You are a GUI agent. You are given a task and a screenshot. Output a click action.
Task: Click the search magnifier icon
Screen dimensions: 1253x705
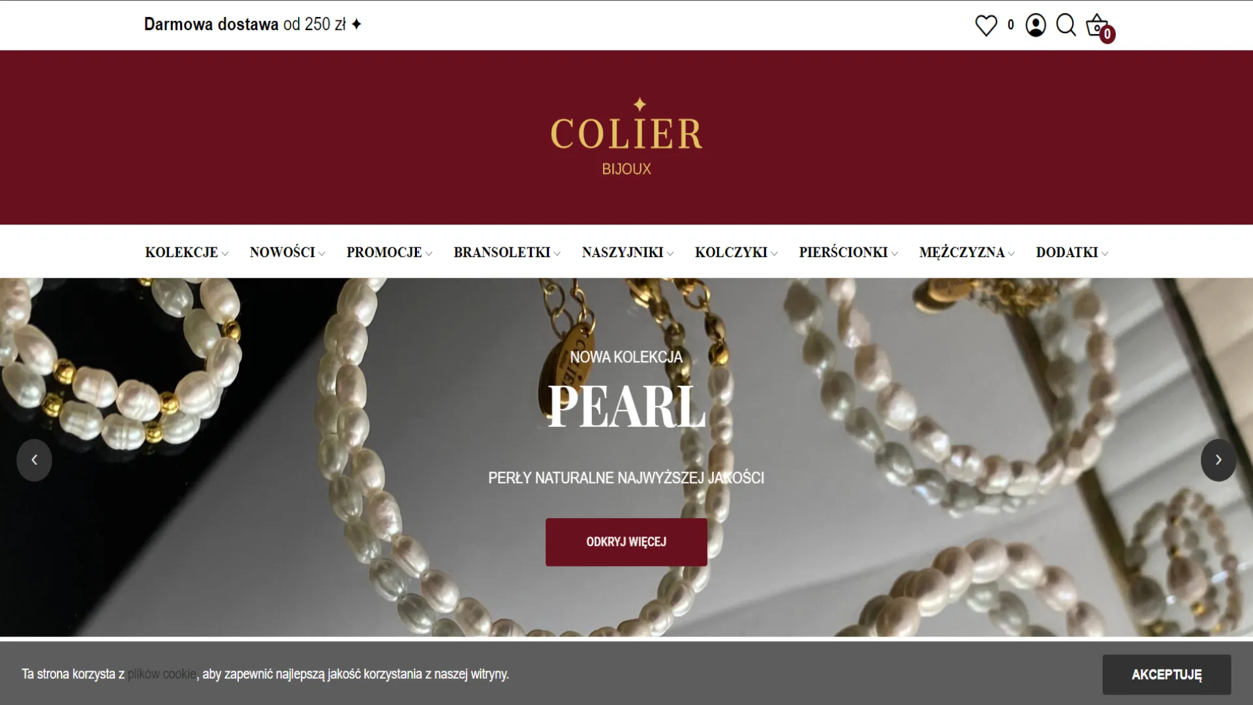click(1066, 25)
